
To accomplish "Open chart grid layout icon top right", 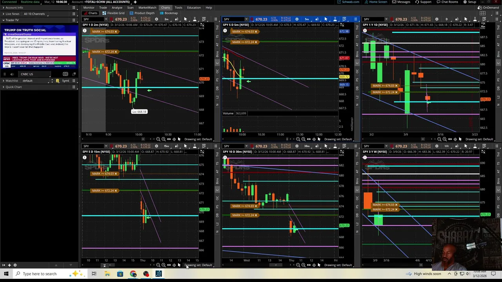I will coord(483,13).
